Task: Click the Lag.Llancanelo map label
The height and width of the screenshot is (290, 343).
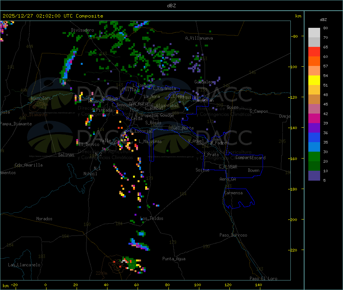Action: 24,265
